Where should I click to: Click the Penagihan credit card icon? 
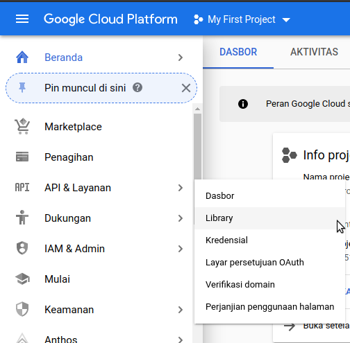pos(22,157)
